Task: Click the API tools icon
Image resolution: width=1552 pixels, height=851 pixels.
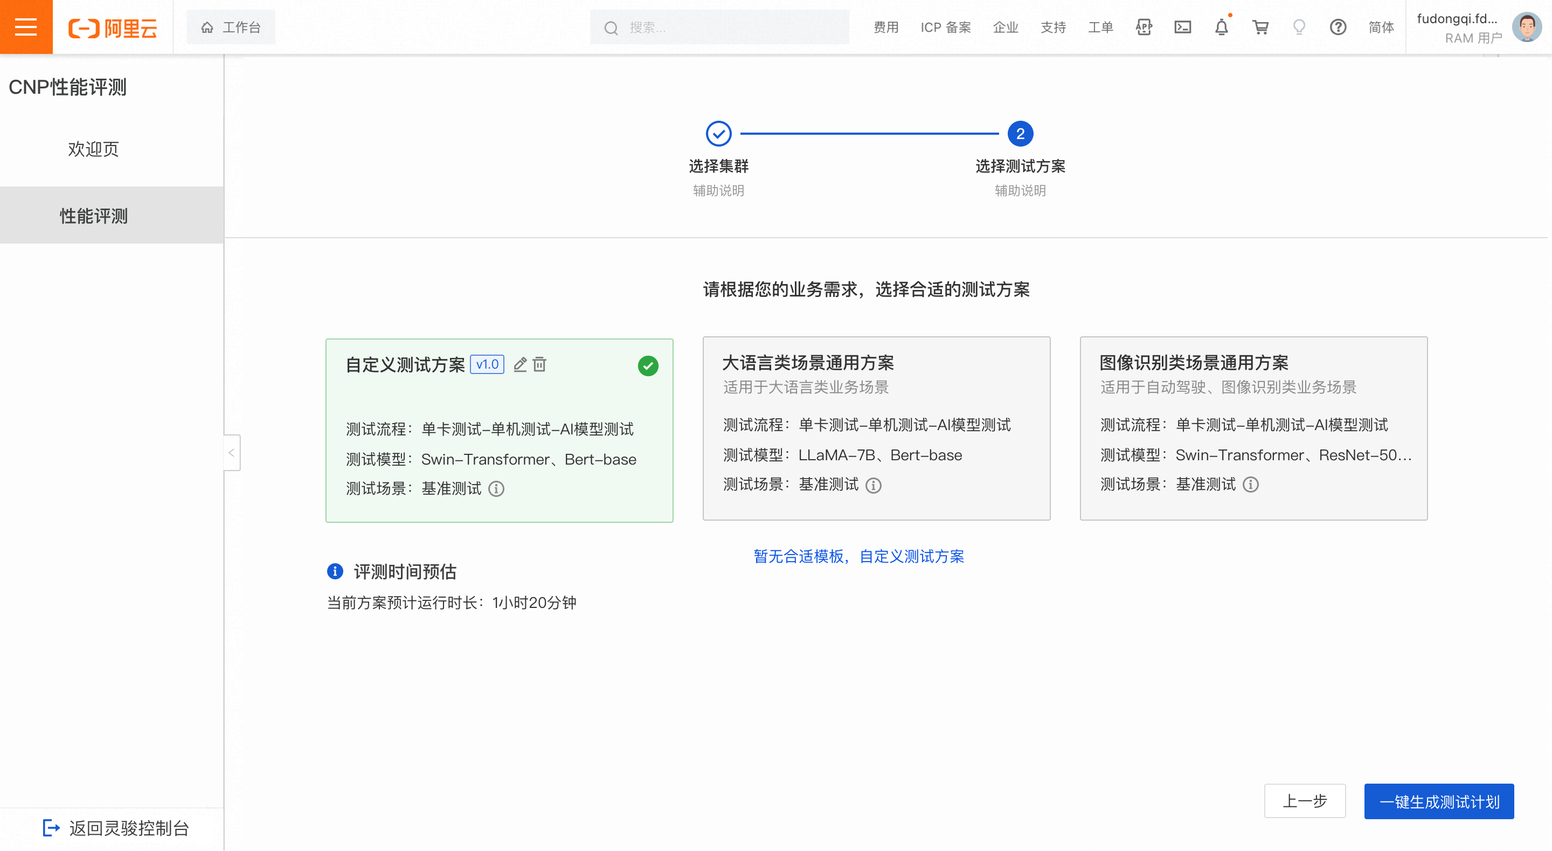Action: coord(1144,27)
